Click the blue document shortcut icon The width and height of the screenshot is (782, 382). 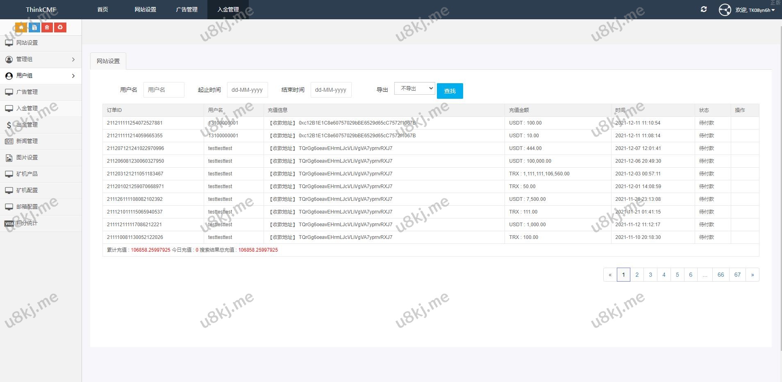(x=34, y=27)
